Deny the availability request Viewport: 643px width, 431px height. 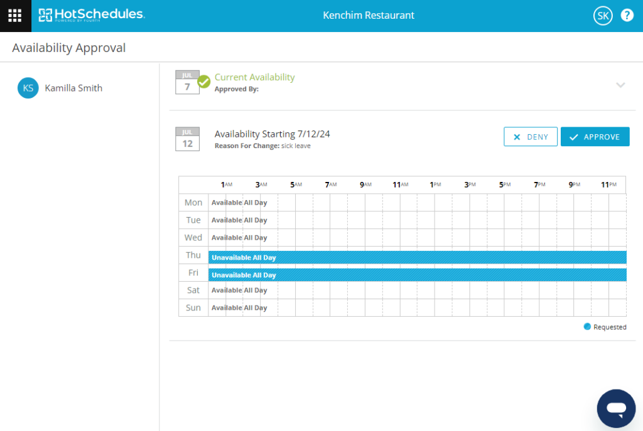point(530,137)
